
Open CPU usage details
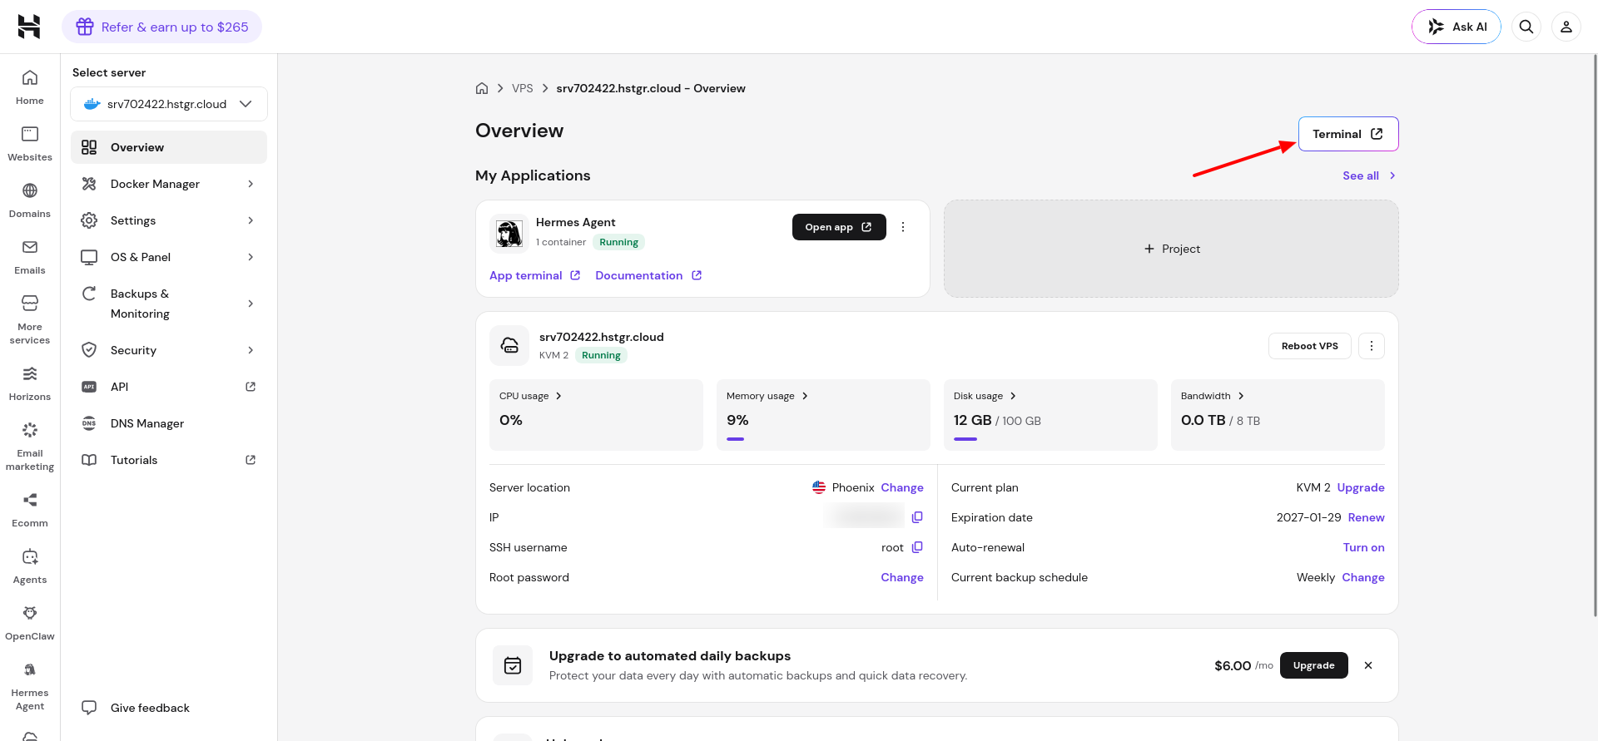[x=530, y=396]
